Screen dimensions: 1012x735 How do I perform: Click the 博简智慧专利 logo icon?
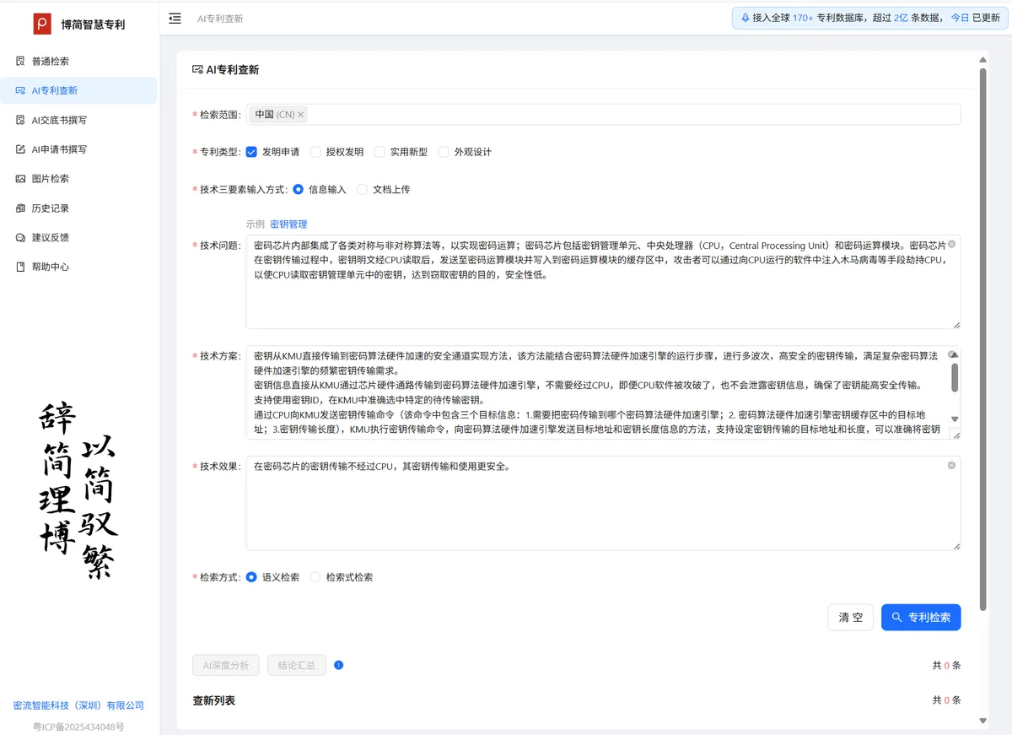42,24
